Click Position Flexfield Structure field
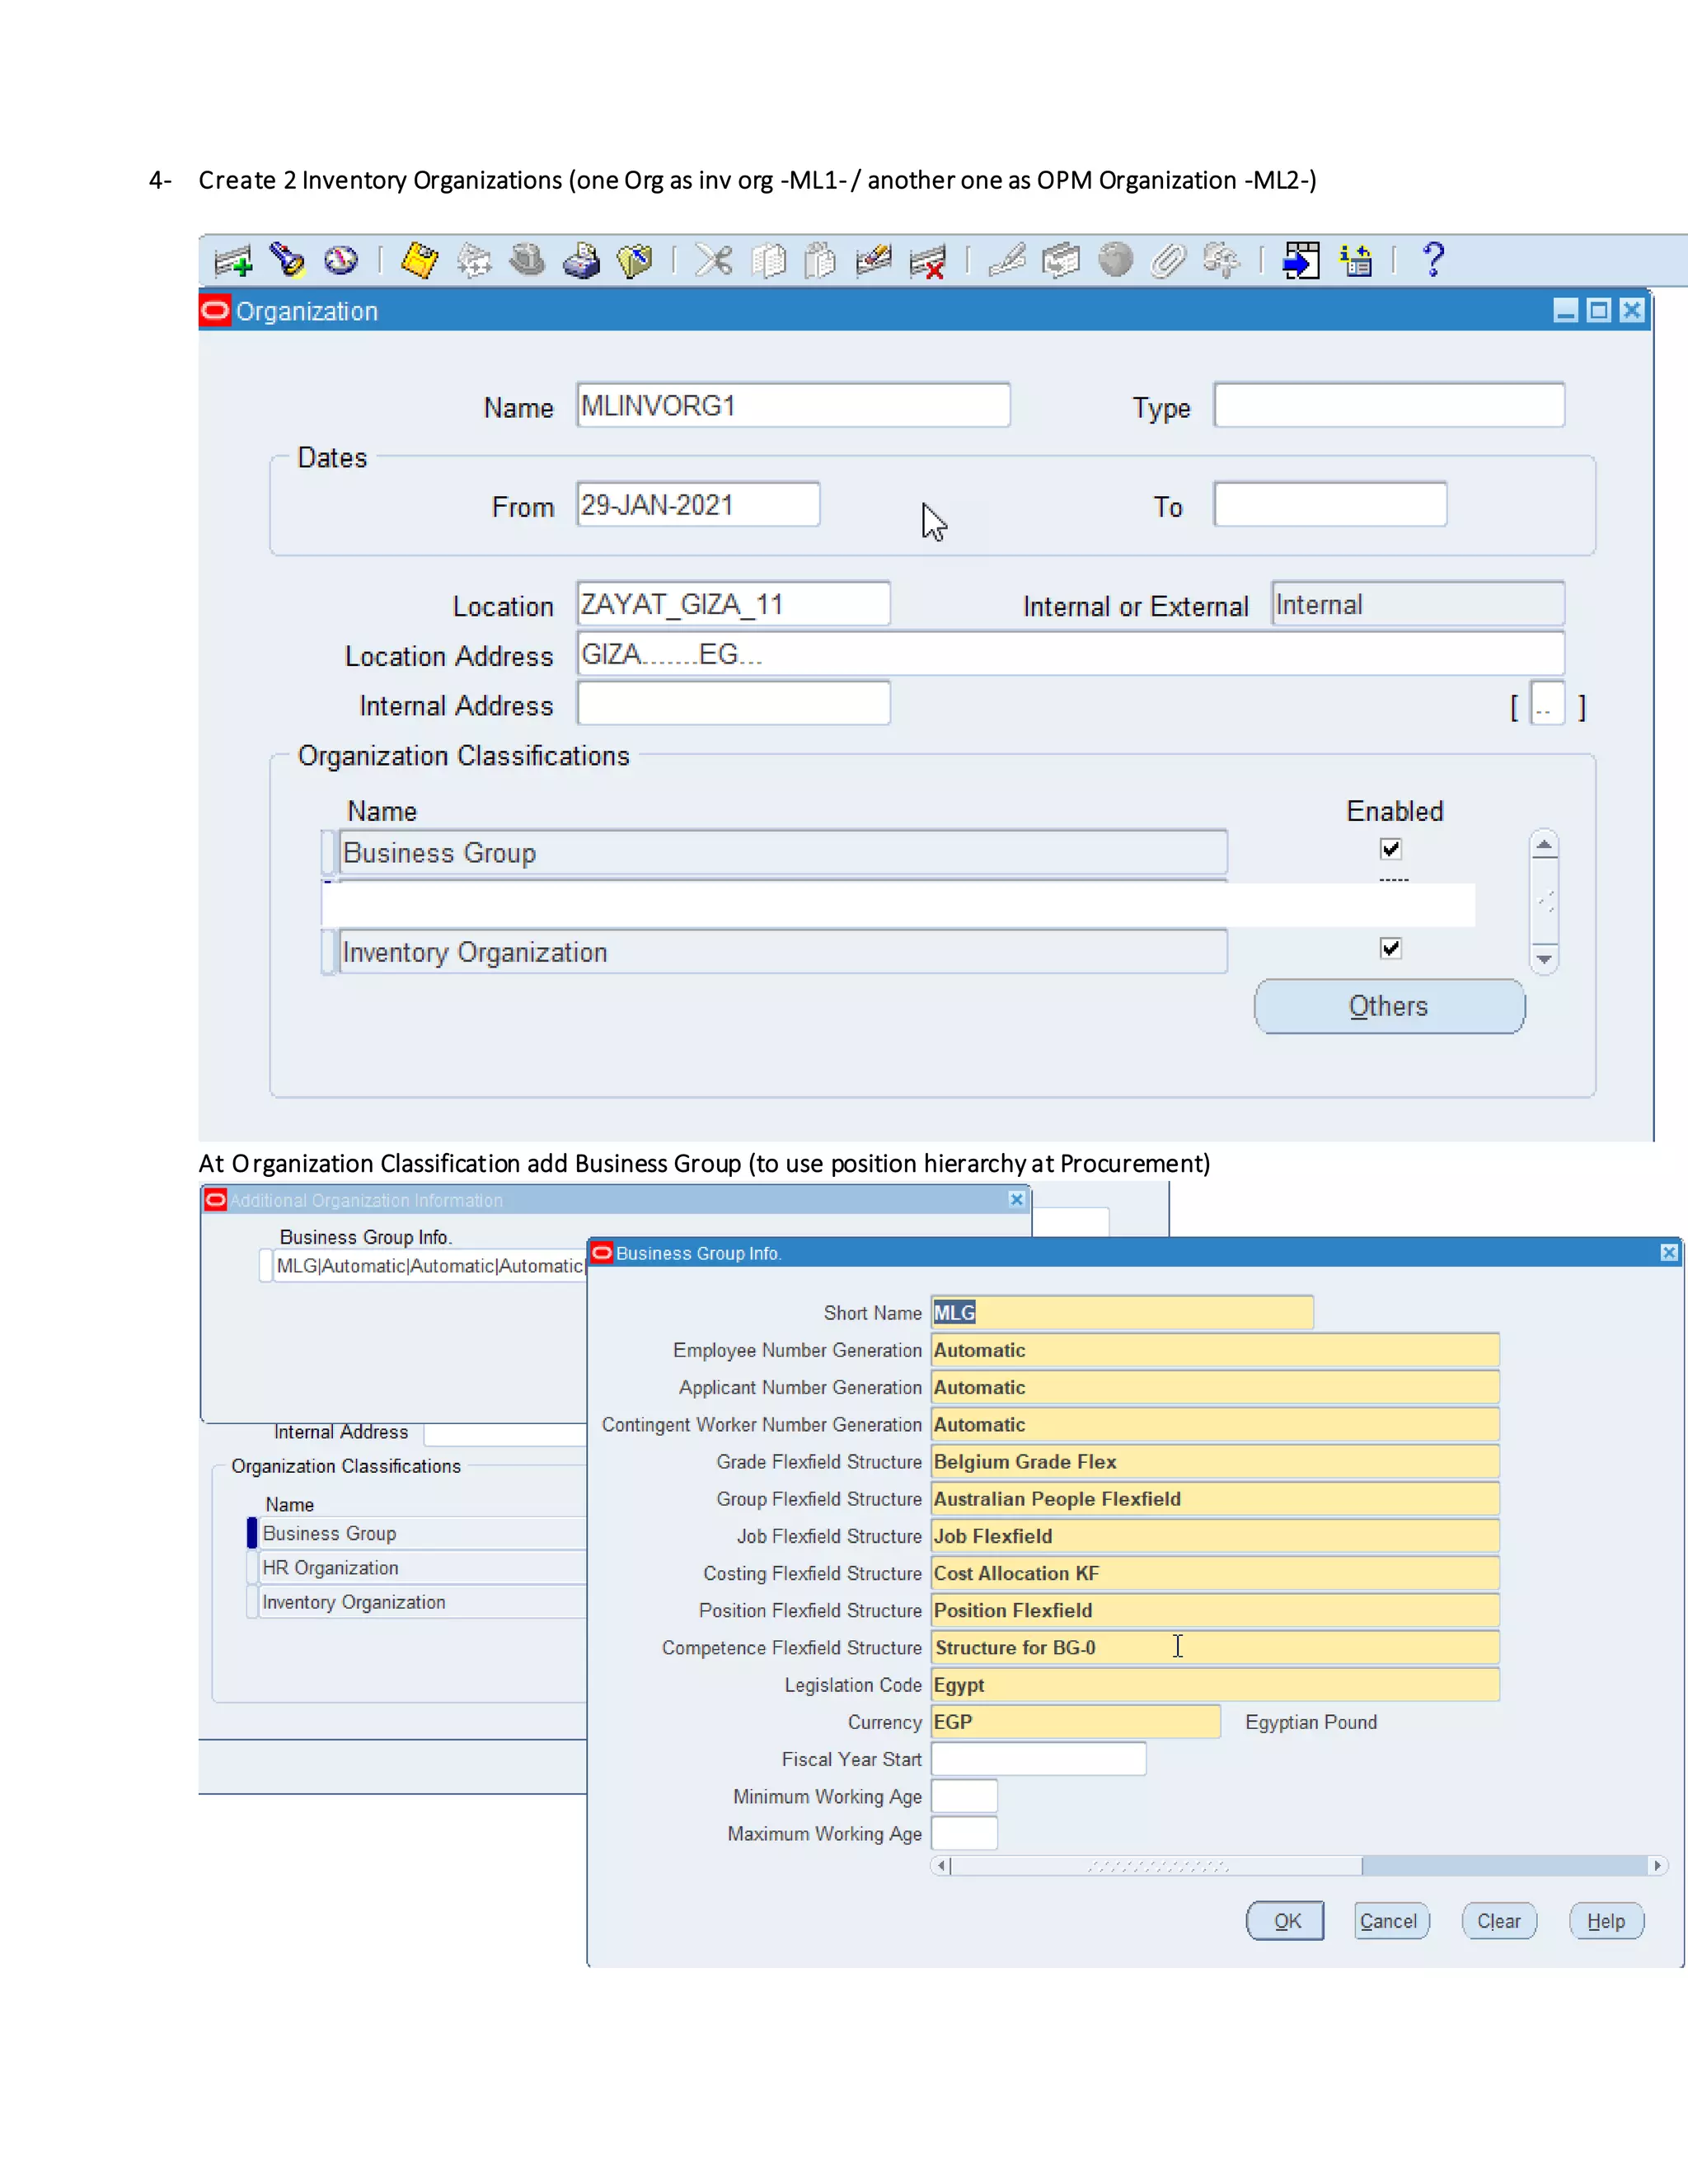This screenshot has width=1688, height=2184. coord(1215,1610)
